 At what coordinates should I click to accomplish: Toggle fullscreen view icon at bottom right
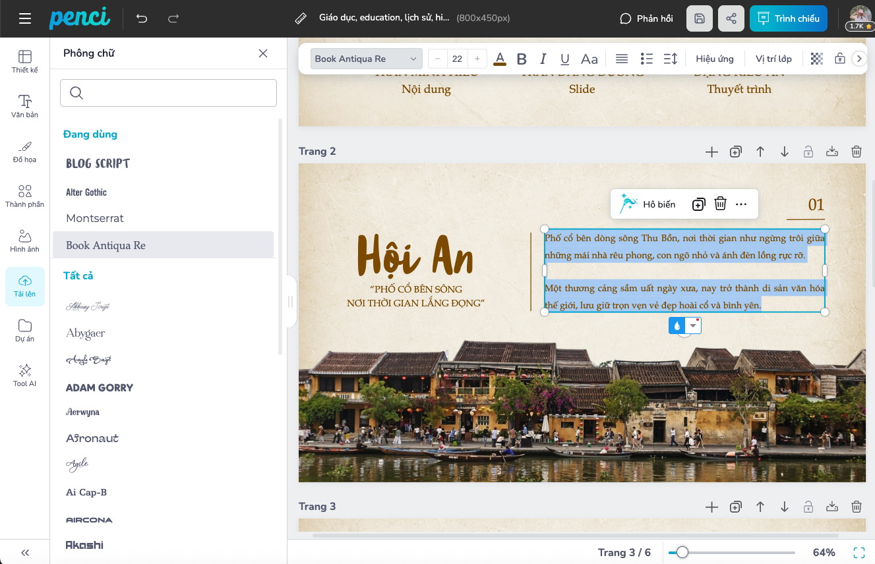pyautogui.click(x=859, y=552)
